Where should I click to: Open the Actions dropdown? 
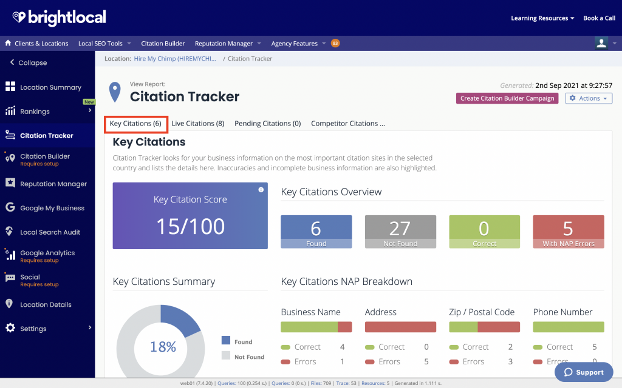(x=588, y=98)
